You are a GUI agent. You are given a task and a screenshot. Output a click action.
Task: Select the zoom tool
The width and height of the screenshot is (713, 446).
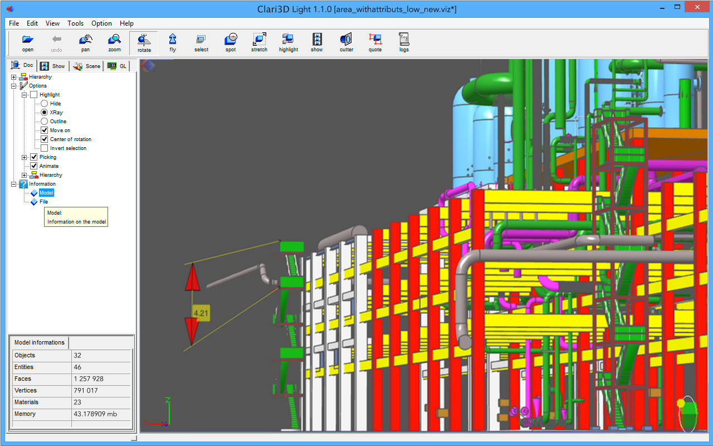click(x=115, y=43)
